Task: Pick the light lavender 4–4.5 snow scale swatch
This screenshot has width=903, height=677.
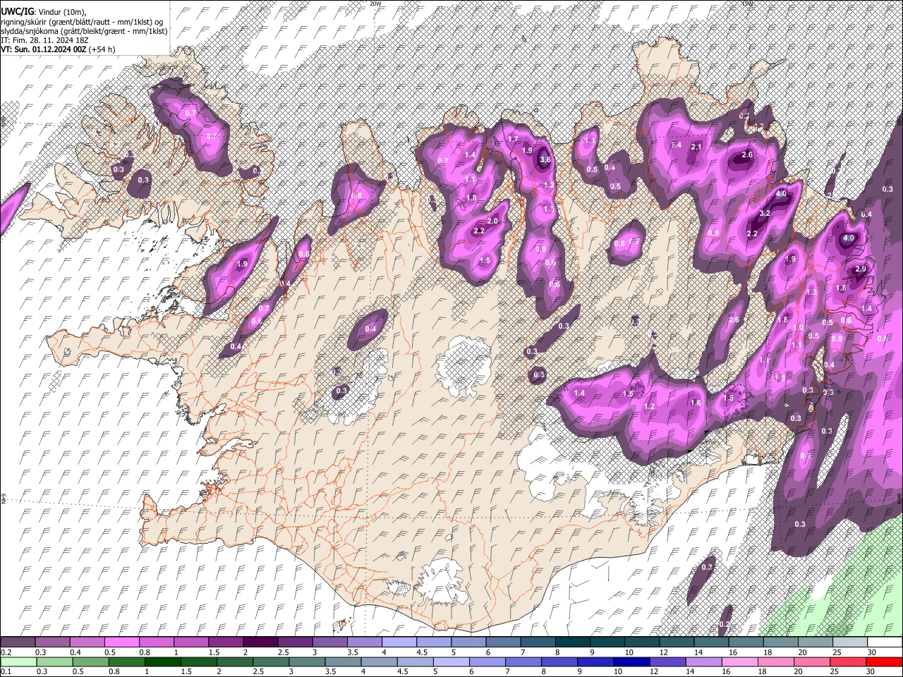Action: 399,642
